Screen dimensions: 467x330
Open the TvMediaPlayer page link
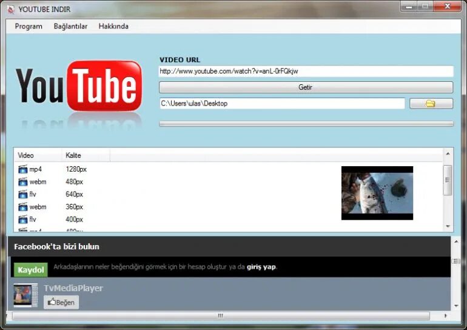(73, 288)
